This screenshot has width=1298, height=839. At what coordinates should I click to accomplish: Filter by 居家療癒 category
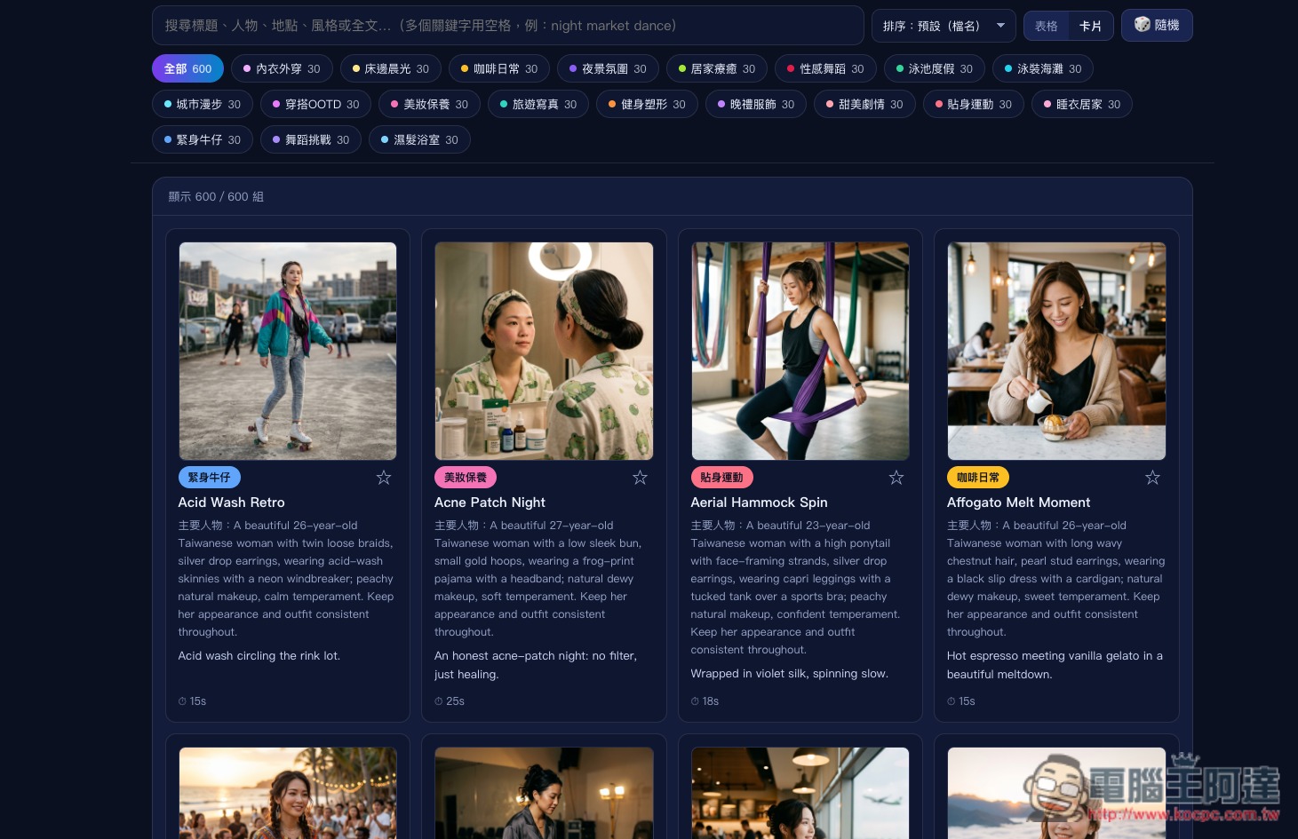click(717, 69)
